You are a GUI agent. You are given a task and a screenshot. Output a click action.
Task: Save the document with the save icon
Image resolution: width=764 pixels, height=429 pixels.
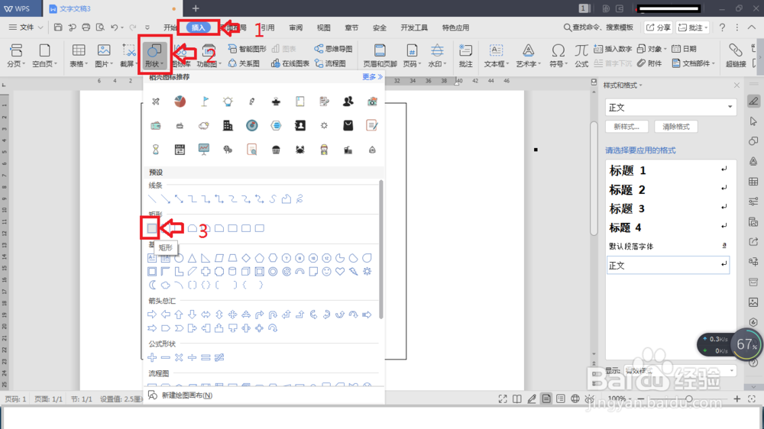(58, 27)
